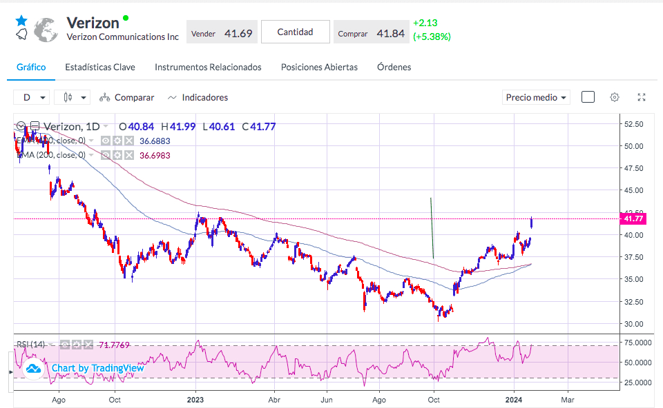The height and width of the screenshot is (408, 663).
Task: Click the +2.13 price change value
Action: click(425, 23)
